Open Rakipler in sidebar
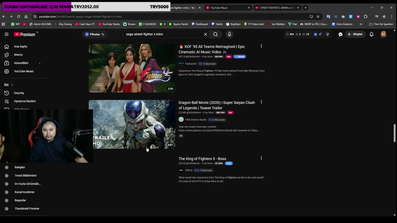Image resolution: width=397 pixels, height=223 pixels. [x=20, y=167]
